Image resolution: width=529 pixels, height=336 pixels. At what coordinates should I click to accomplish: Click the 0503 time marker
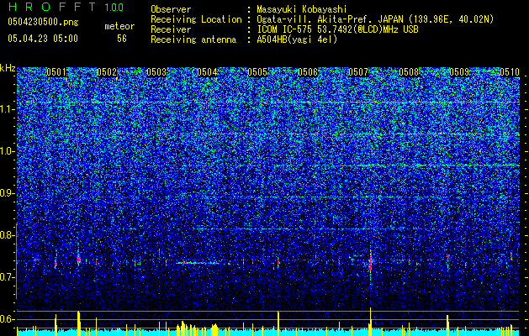[156, 72]
